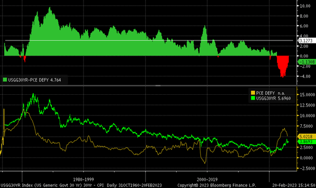Image resolution: width=316 pixels, height=188 pixels.
Task: Click the green USGG30YR-PCE DEFY legend swatch
Action: (x=5, y=80)
